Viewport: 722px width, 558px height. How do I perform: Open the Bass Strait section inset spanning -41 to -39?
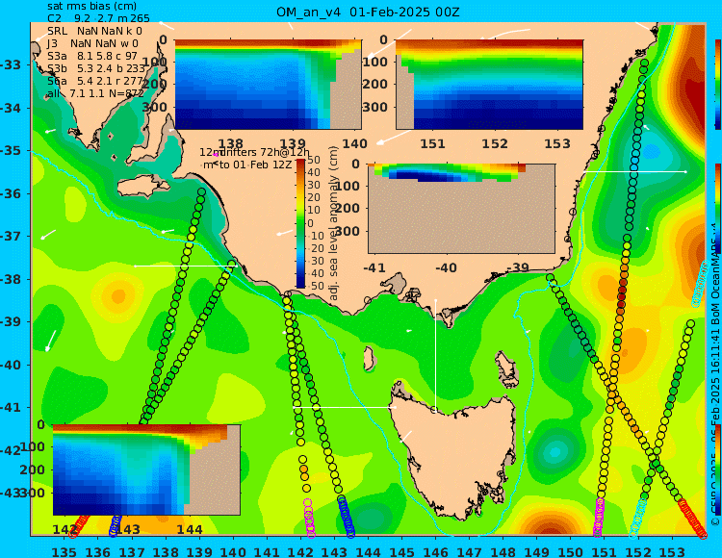click(x=461, y=209)
